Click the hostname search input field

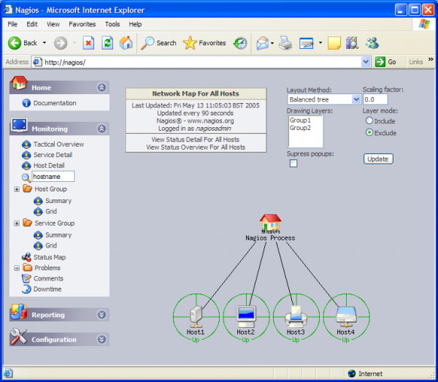(x=53, y=177)
